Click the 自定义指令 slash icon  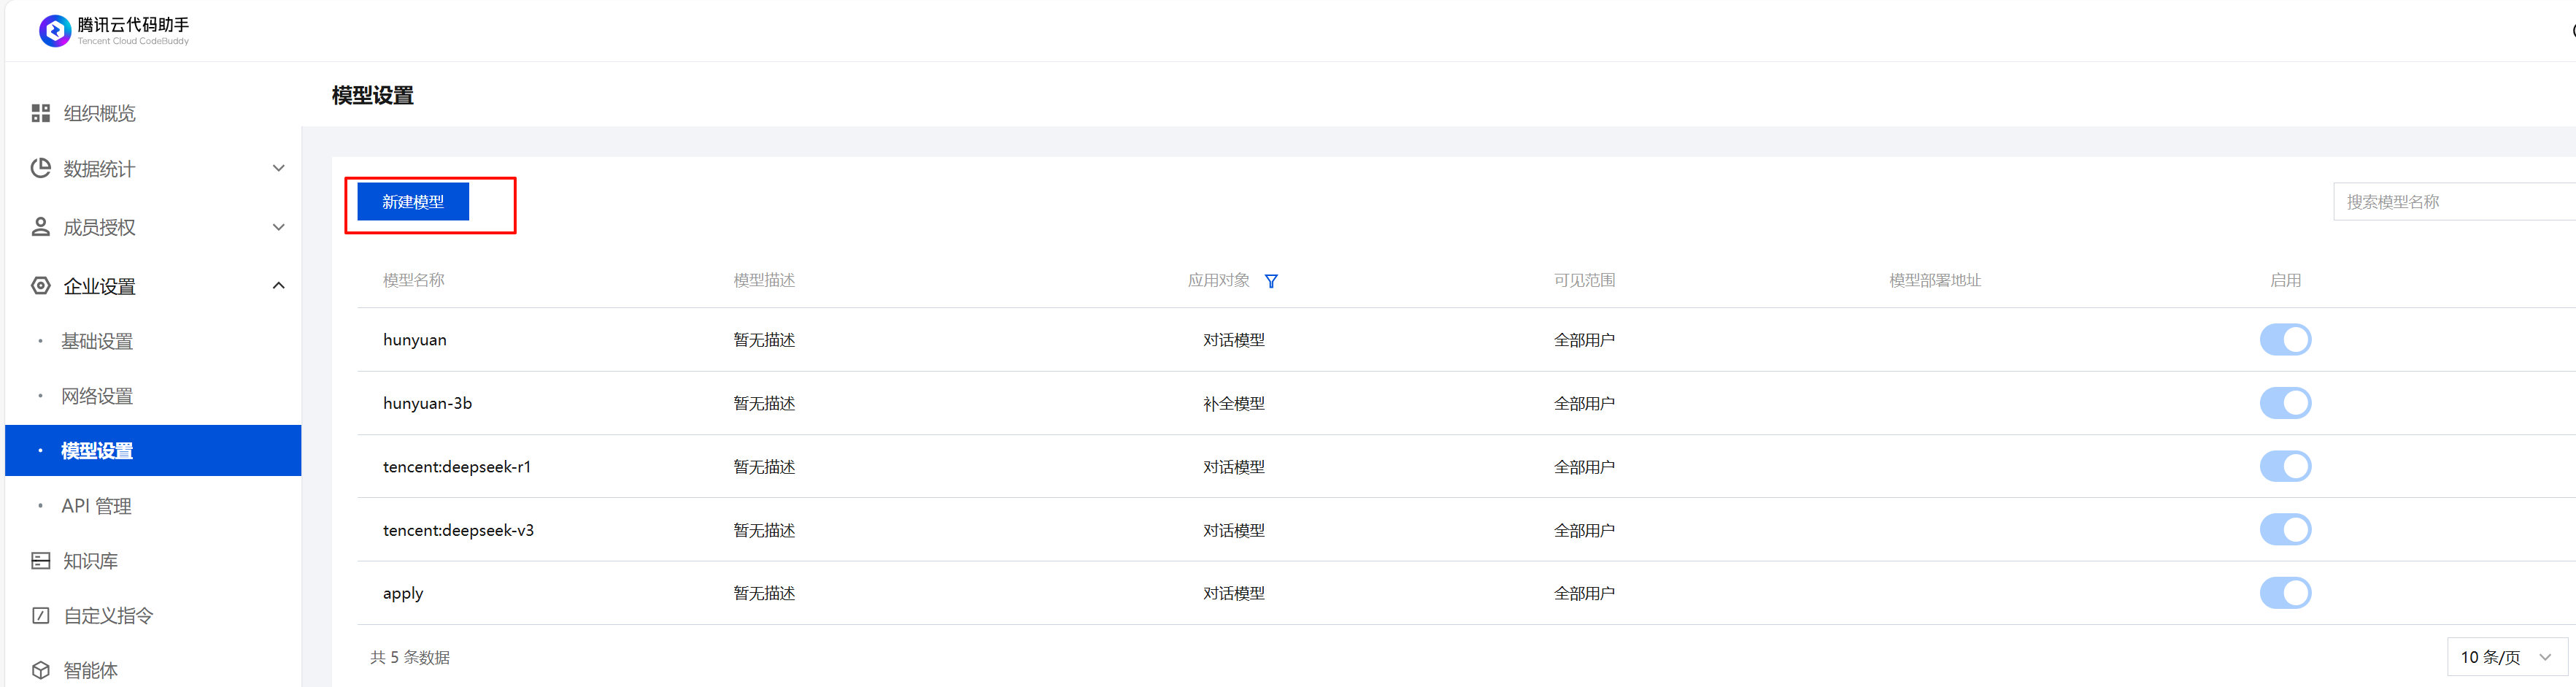tap(41, 615)
